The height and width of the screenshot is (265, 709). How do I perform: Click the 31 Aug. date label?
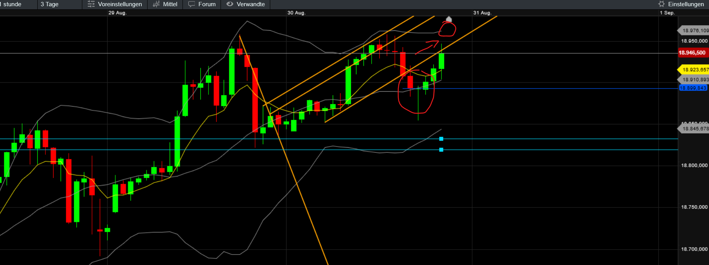[x=482, y=13]
